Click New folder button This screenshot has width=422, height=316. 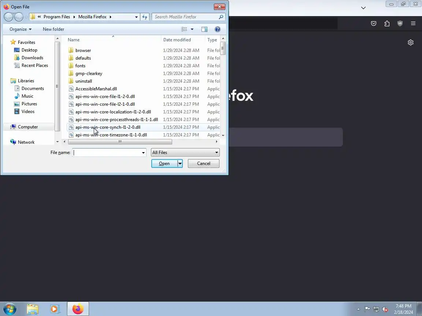point(53,29)
